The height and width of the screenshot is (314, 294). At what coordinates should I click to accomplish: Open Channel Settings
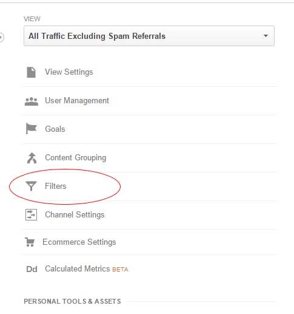tap(75, 215)
